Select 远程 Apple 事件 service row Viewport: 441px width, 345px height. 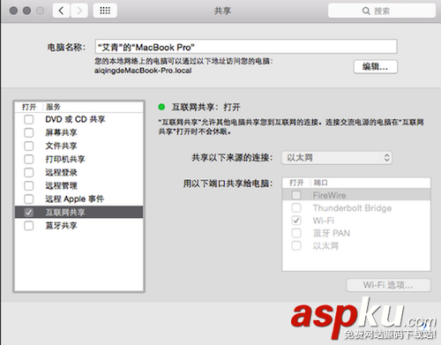tap(78, 199)
